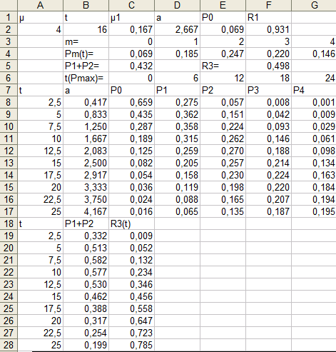Click cell G7 labeled P4
The height and width of the screenshot is (352, 336).
pos(314,90)
